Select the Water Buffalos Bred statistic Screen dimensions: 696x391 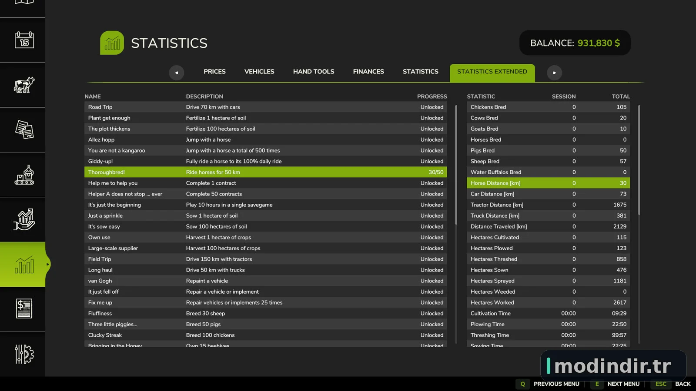[548, 172]
